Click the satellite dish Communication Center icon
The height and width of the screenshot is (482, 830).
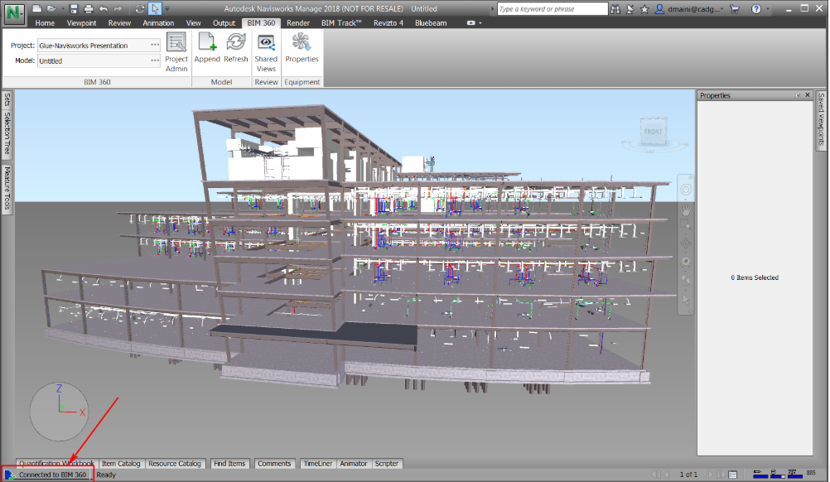630,9
